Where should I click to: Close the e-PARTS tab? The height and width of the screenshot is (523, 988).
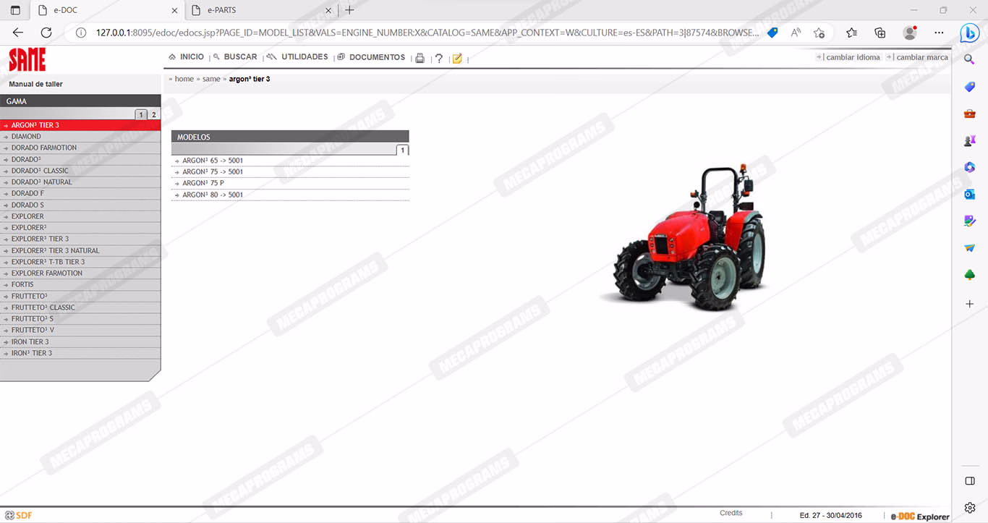pos(328,10)
